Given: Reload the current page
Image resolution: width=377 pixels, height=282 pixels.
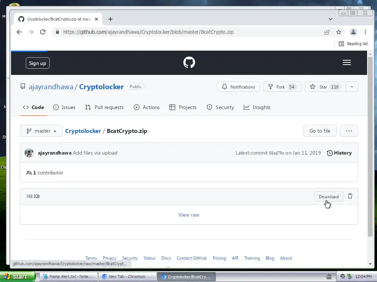Looking at the screenshot, I should [x=43, y=32].
